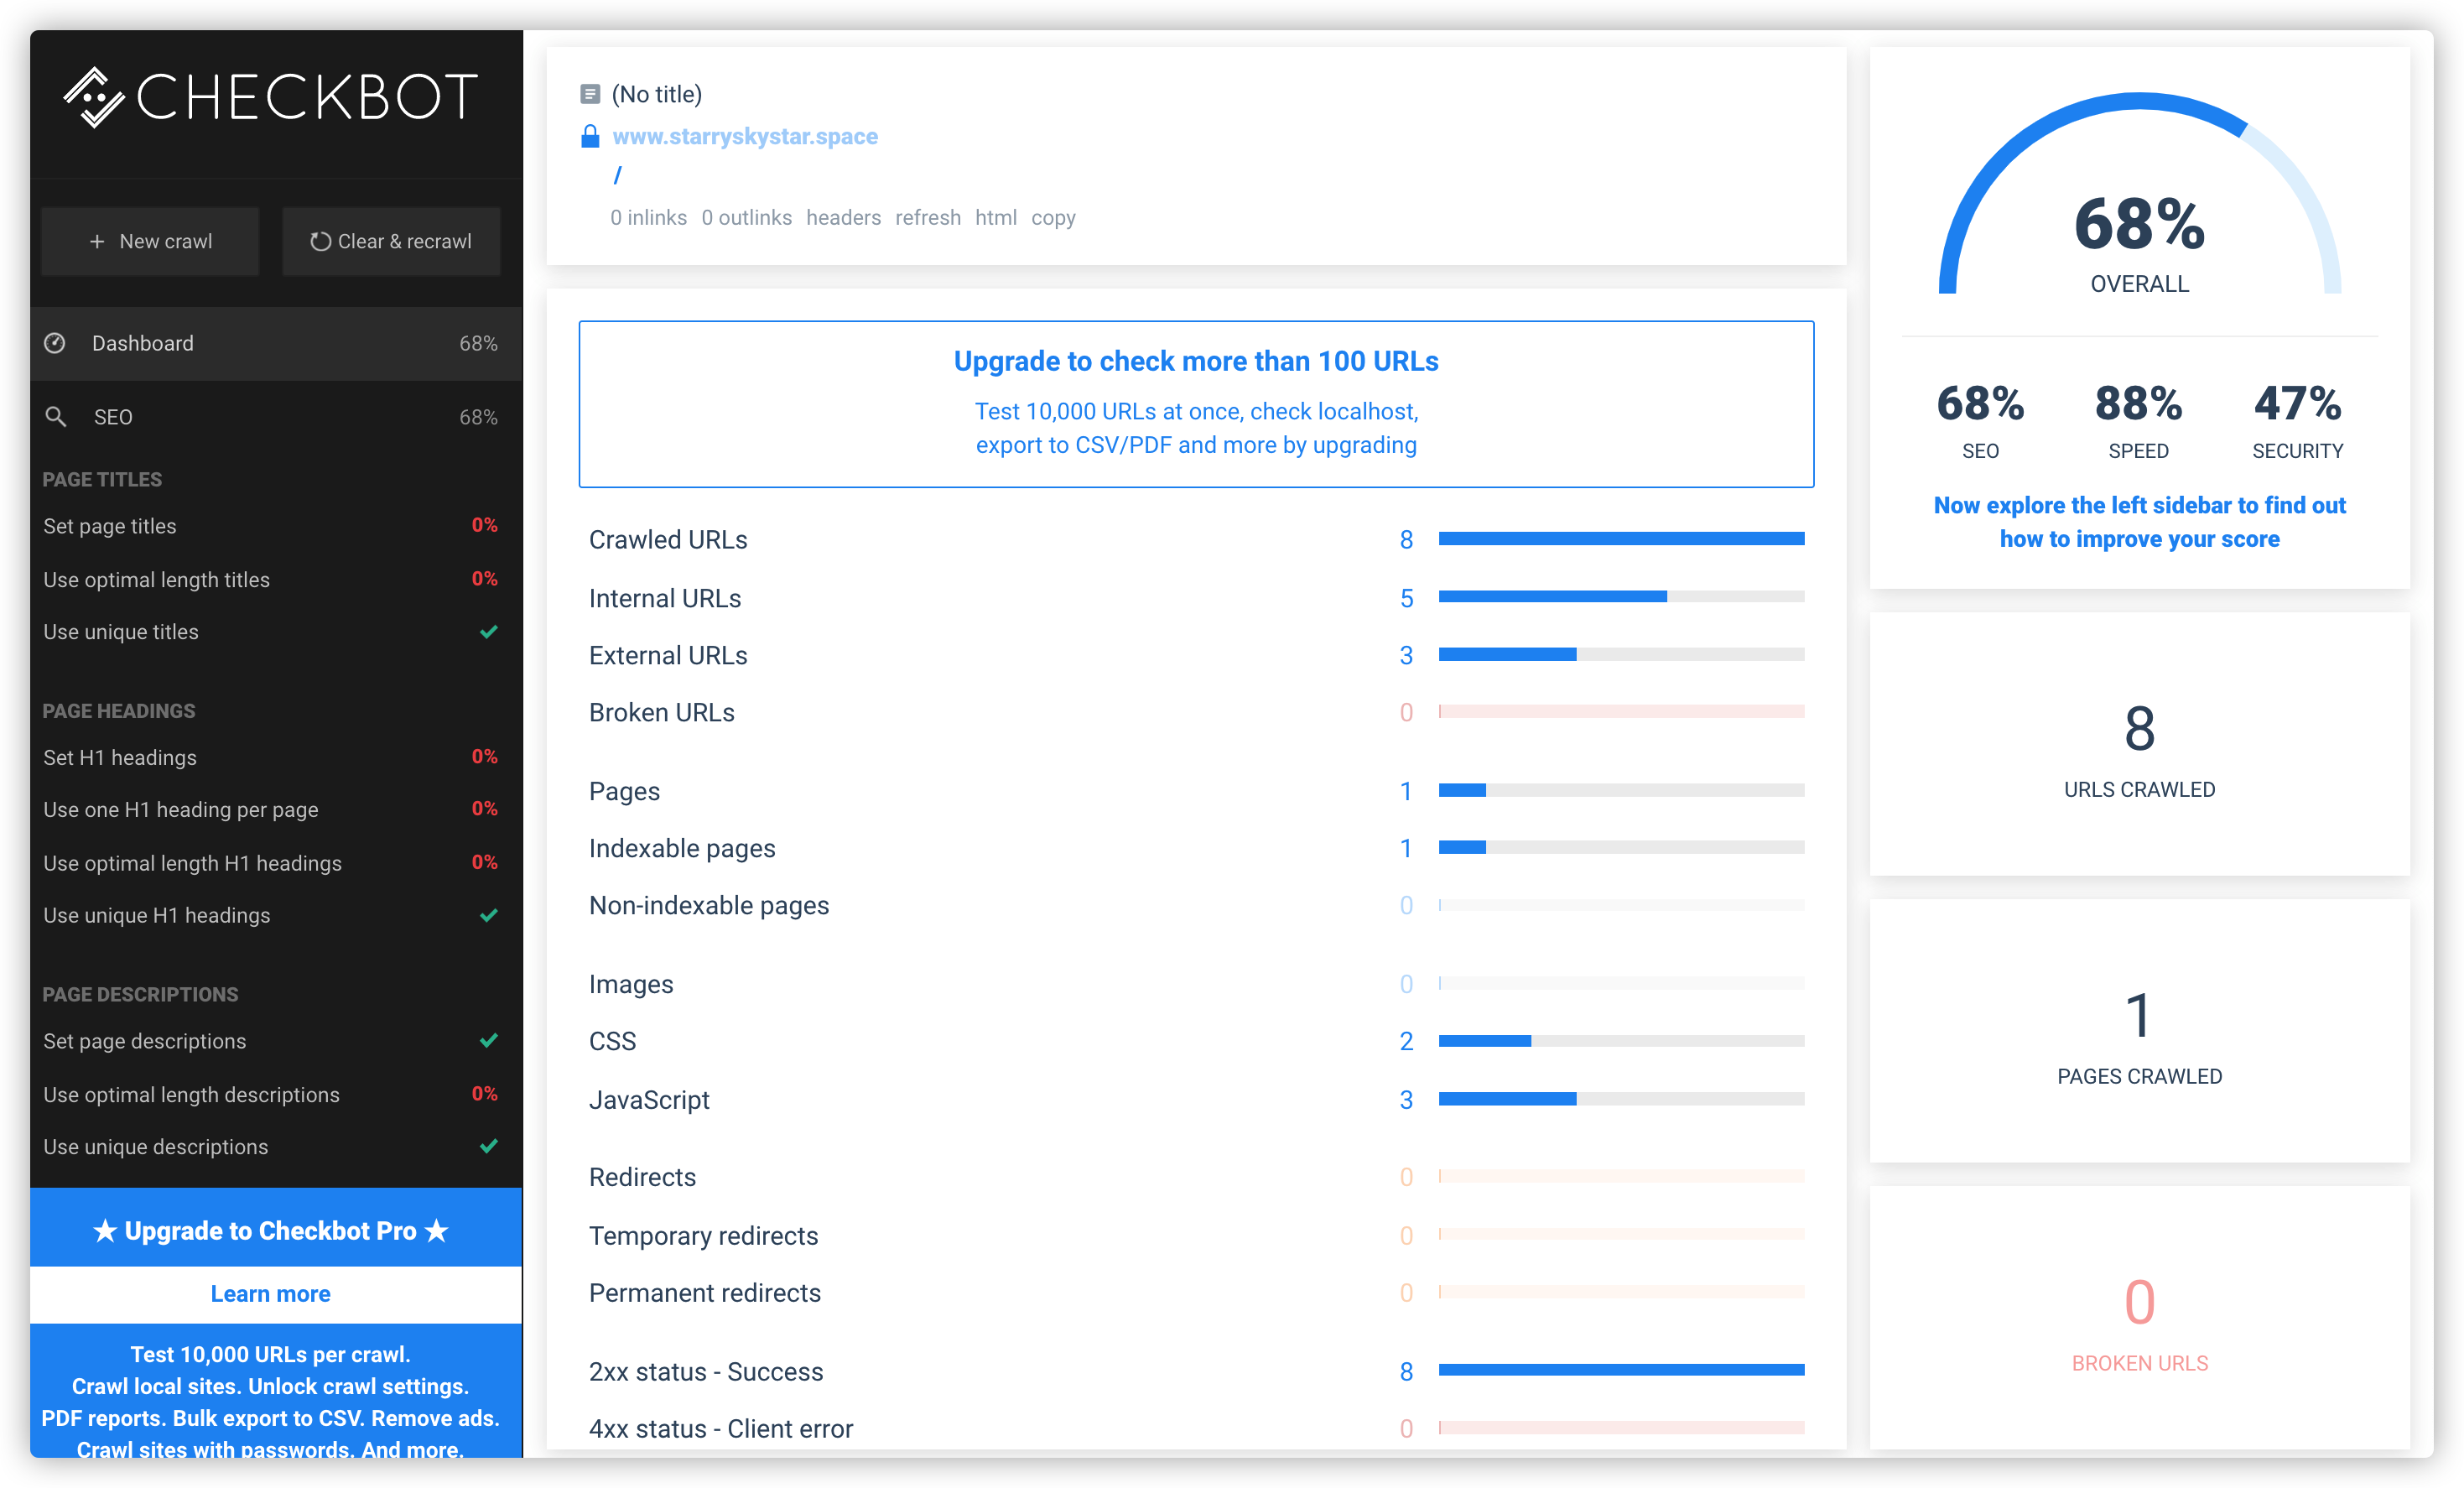Click the Indexable pages row
Image resolution: width=2464 pixels, height=1488 pixels.
click(1196, 848)
